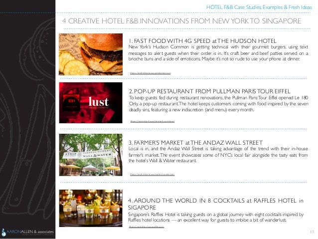Open photo credit link under Hudson Hotel
318x239 pixels.
coord(151,73)
